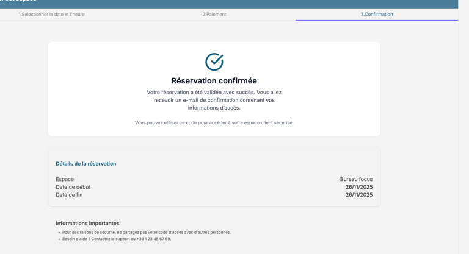
Task: Click the 'Détails de la réservation' title
Action: (86, 164)
